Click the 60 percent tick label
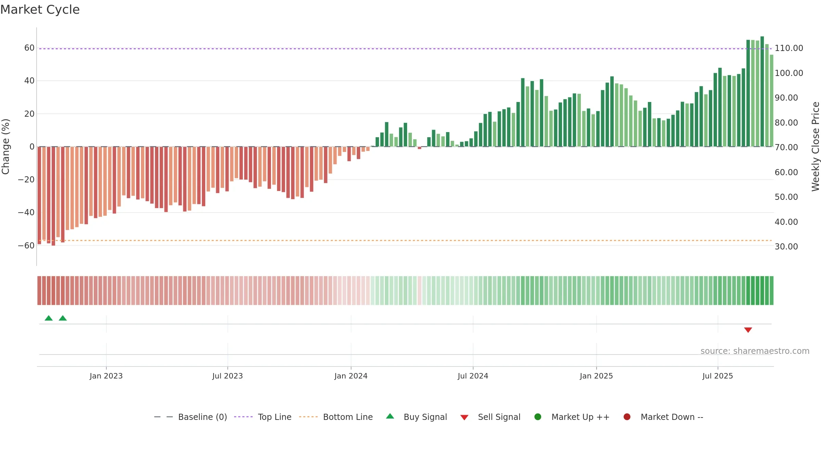 (29, 48)
